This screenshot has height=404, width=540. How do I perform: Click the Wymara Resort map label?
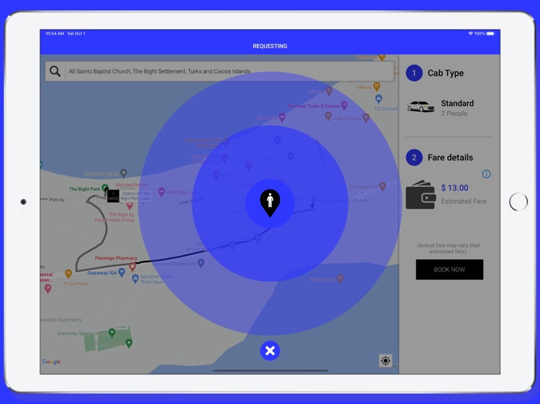(132, 185)
